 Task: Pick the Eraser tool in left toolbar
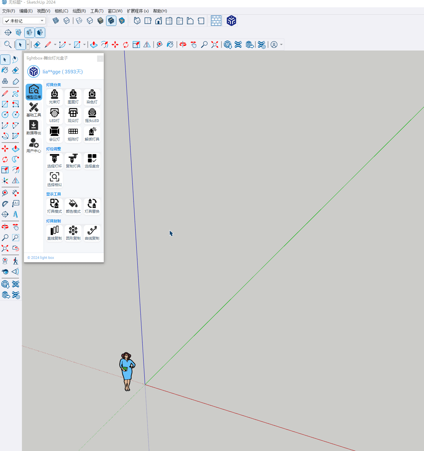point(16,70)
